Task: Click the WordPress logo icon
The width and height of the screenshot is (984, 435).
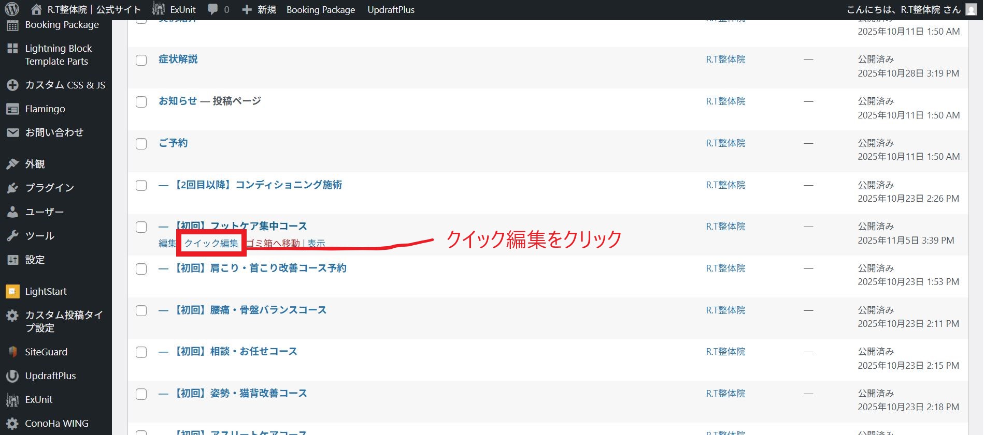Action: [12, 9]
